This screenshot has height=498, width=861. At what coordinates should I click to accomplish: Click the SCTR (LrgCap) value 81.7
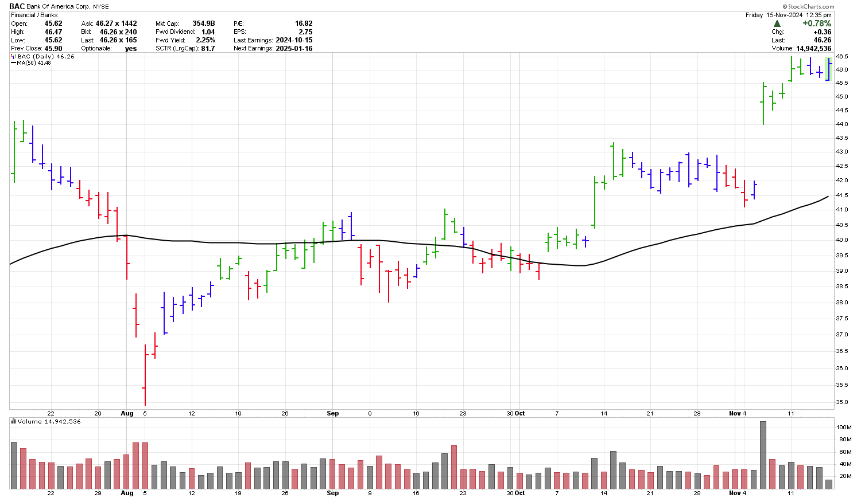[208, 49]
